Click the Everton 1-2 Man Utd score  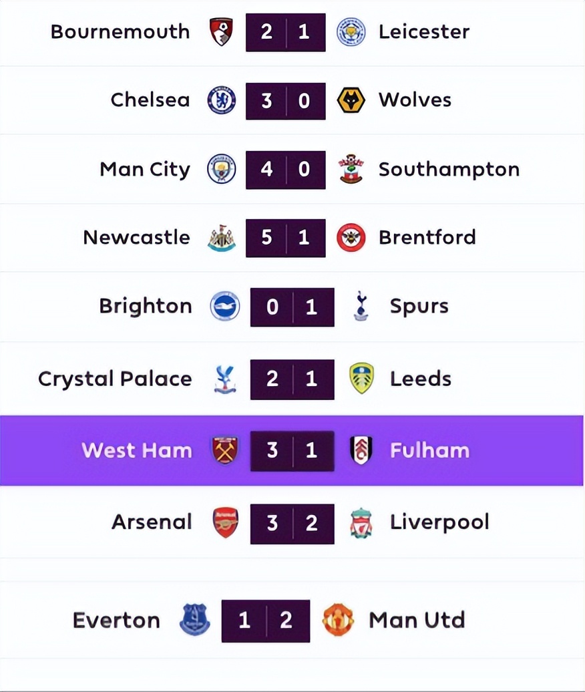coord(266,621)
